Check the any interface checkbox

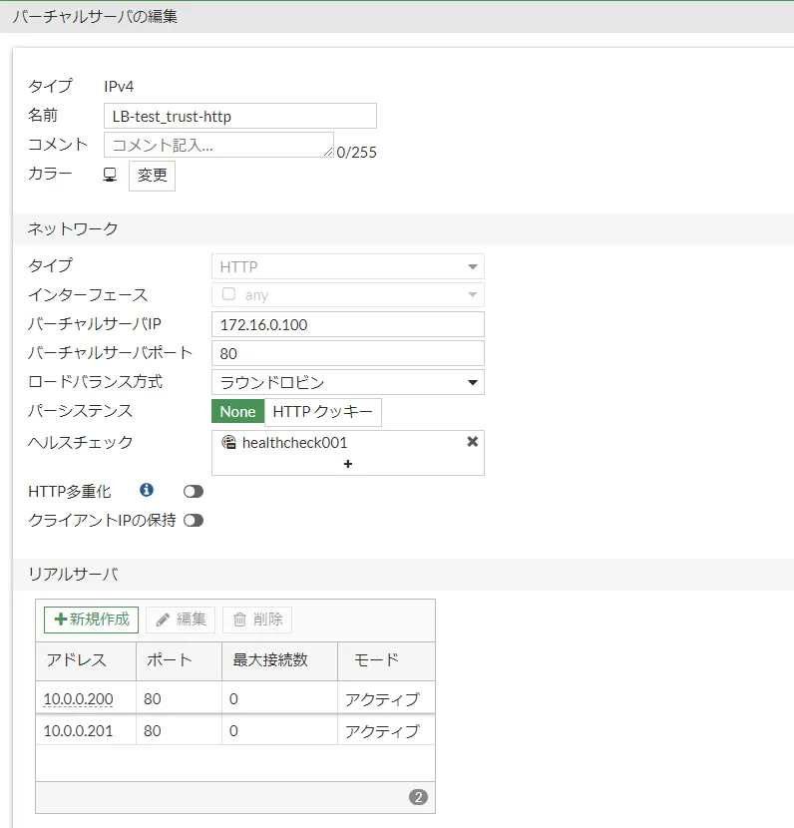[228, 294]
